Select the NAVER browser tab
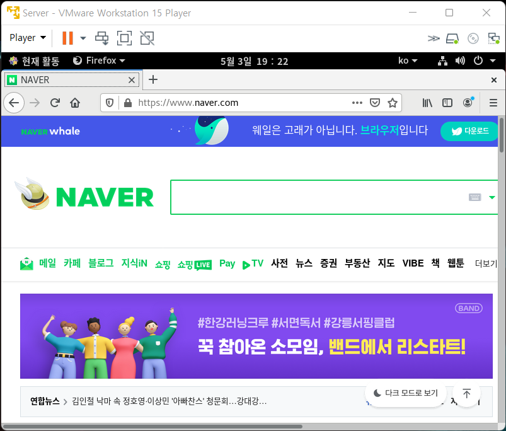Viewport: 506px width, 431px height. [72, 79]
